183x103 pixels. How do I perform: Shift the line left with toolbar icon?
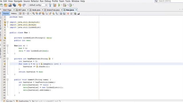pos(61,13)
